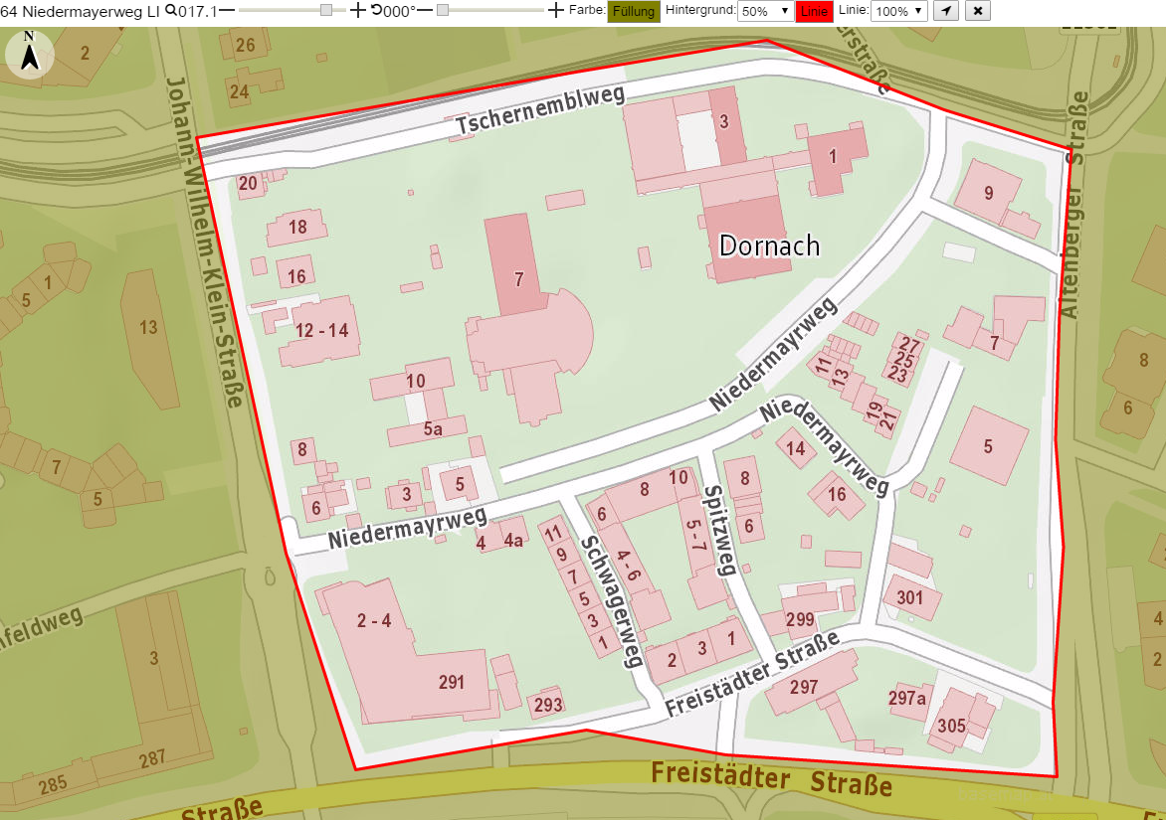
Task: Click the Tschernemblweg street label
Action: (x=540, y=111)
